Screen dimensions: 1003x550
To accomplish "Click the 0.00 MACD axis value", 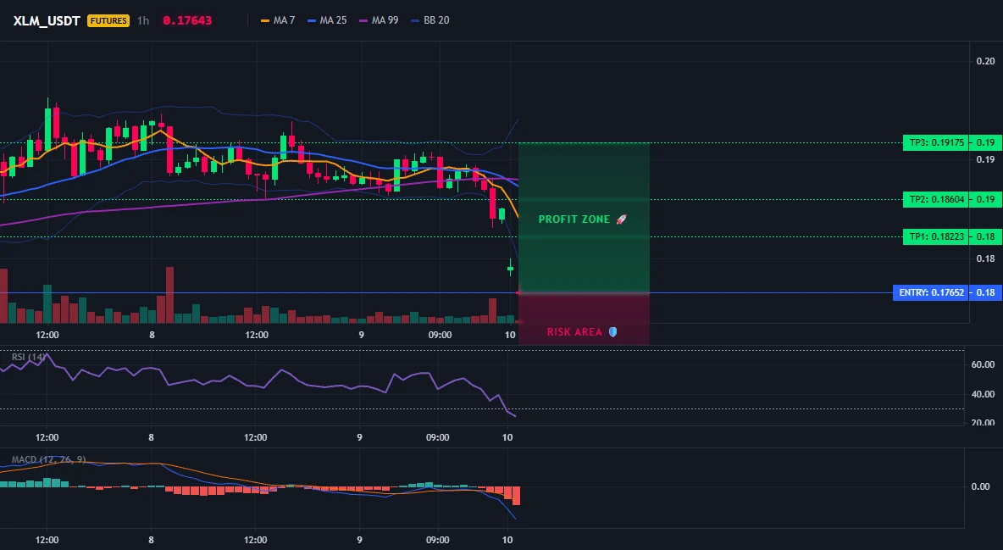I will tap(981, 486).
